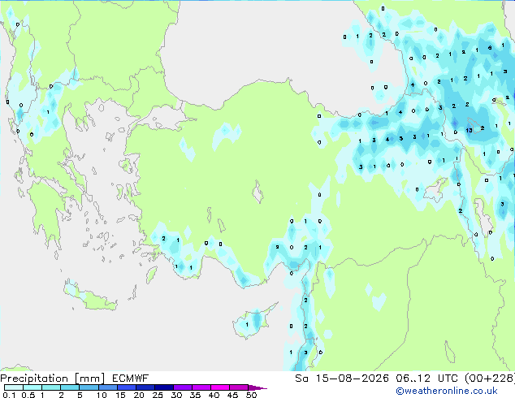Image resolution: width=515 pixels, height=398 pixels.
Task: Click the legend tick label '30'
Action: [x=177, y=395]
